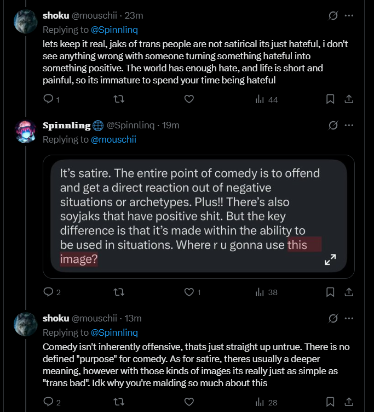
Task: Bookmark Spinnling's satire tweet
Action: click(330, 292)
